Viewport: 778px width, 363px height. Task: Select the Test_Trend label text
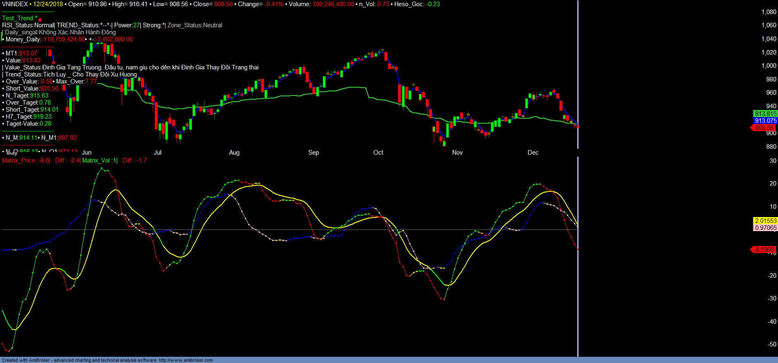tap(18, 18)
